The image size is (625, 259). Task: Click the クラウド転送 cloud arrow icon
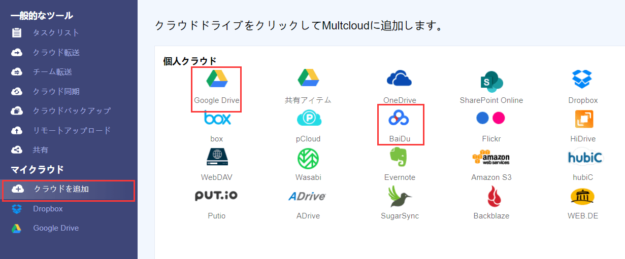[x=17, y=52]
